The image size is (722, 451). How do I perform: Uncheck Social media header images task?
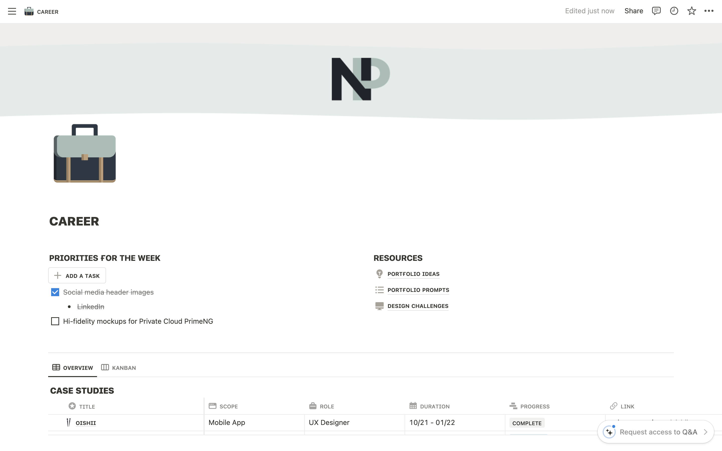click(55, 292)
